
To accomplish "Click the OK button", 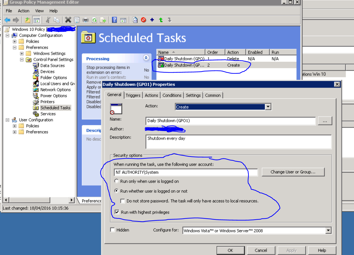I will [230, 250].
